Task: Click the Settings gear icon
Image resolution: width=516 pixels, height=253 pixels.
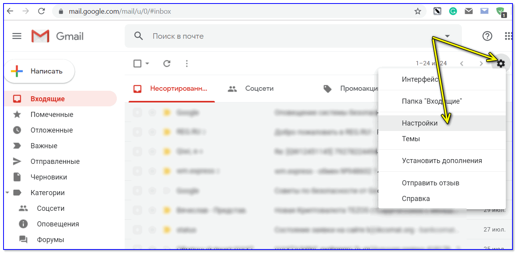Action: coord(501,63)
